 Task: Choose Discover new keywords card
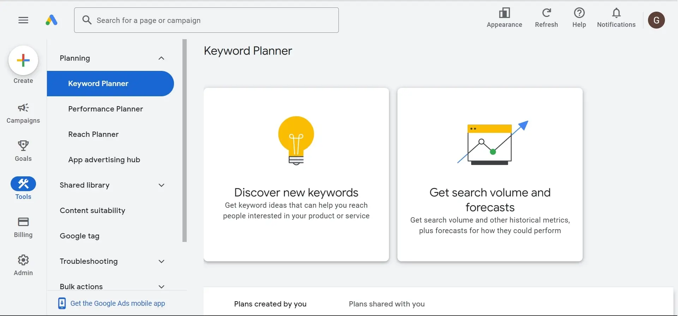(x=296, y=175)
